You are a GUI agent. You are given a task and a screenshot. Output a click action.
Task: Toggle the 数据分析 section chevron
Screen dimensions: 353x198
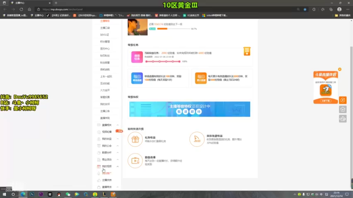pyautogui.click(x=117, y=153)
